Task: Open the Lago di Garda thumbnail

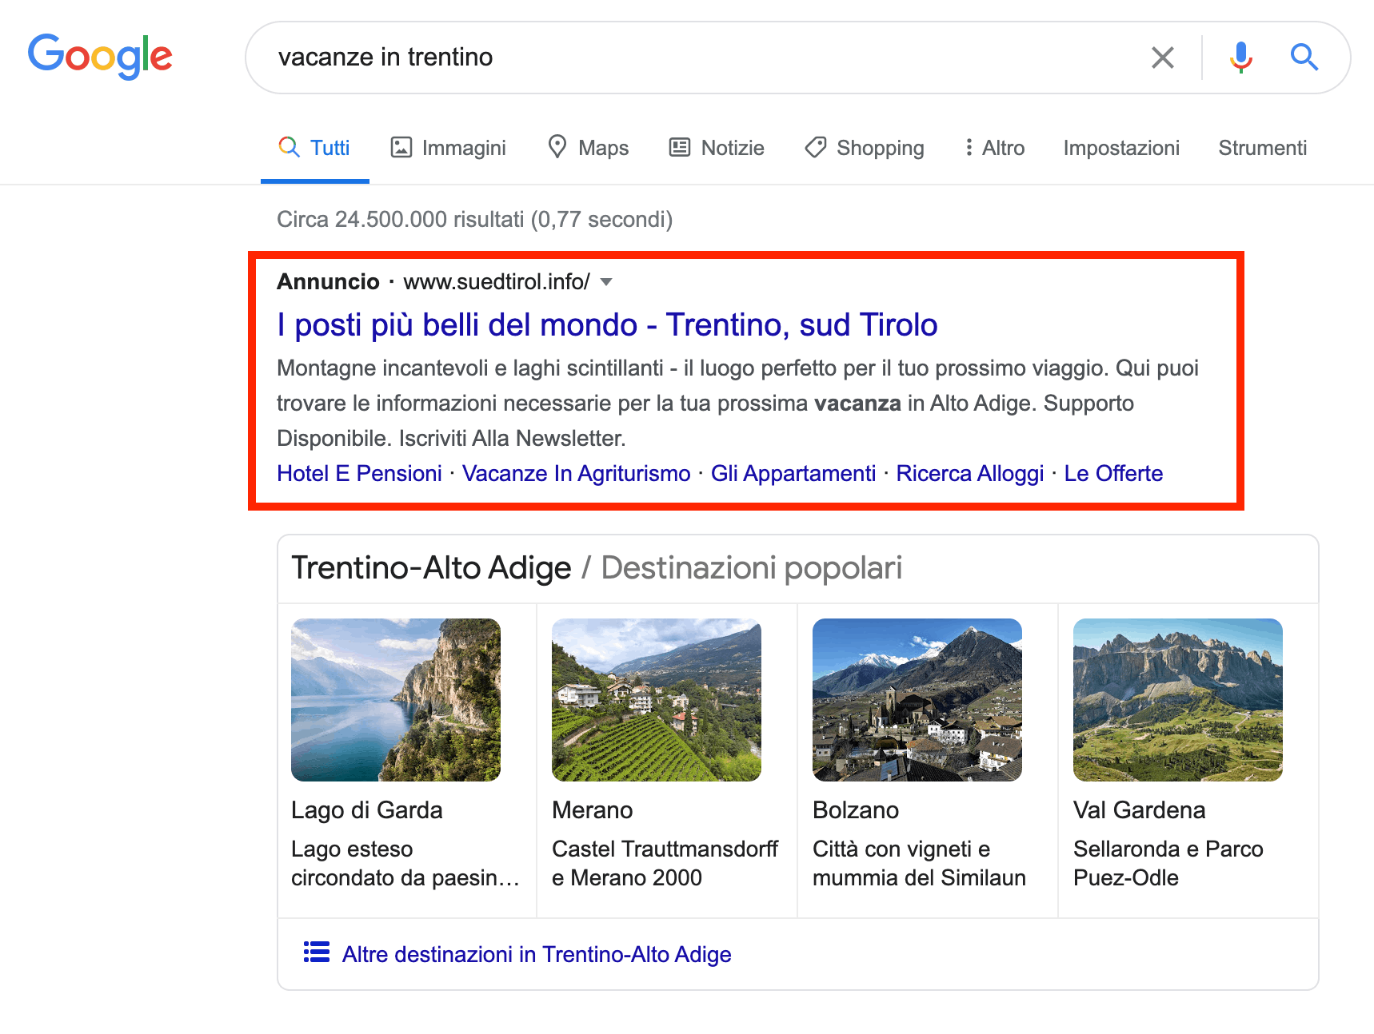Action: 396,700
